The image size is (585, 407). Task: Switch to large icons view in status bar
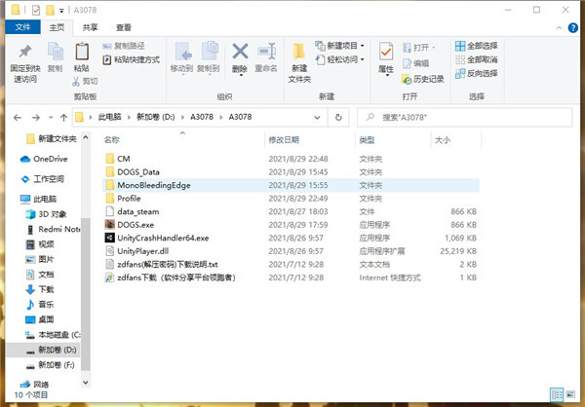click(570, 394)
